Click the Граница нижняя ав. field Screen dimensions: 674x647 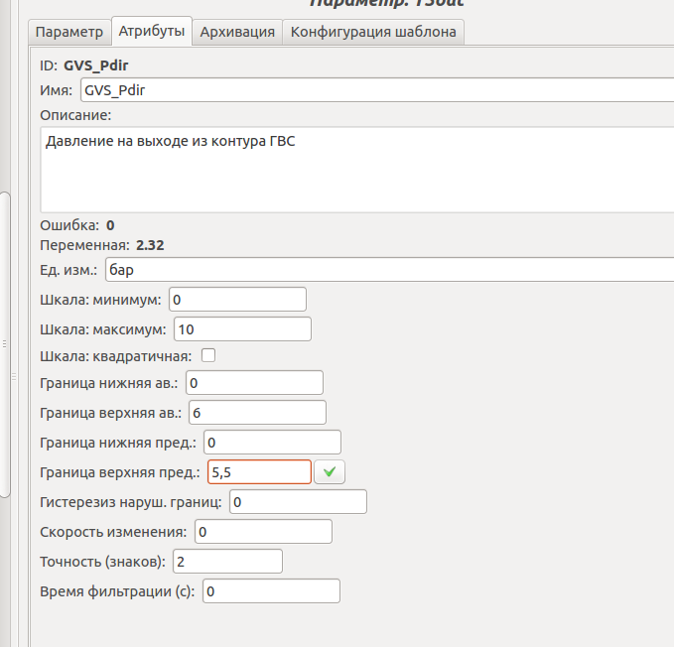click(254, 383)
